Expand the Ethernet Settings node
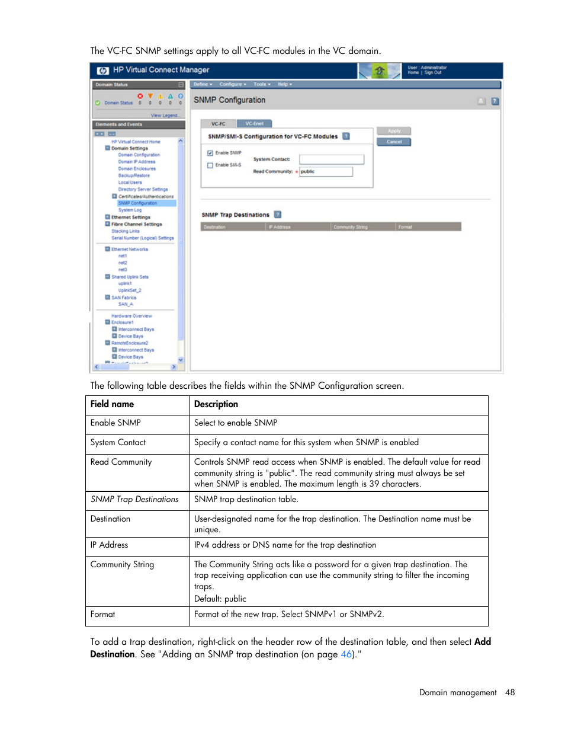 pyautogui.click(x=108, y=217)
